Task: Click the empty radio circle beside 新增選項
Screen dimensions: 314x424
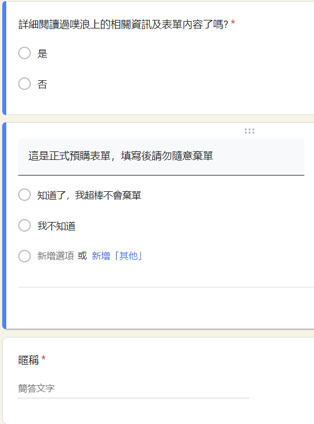Action: [x=25, y=256]
